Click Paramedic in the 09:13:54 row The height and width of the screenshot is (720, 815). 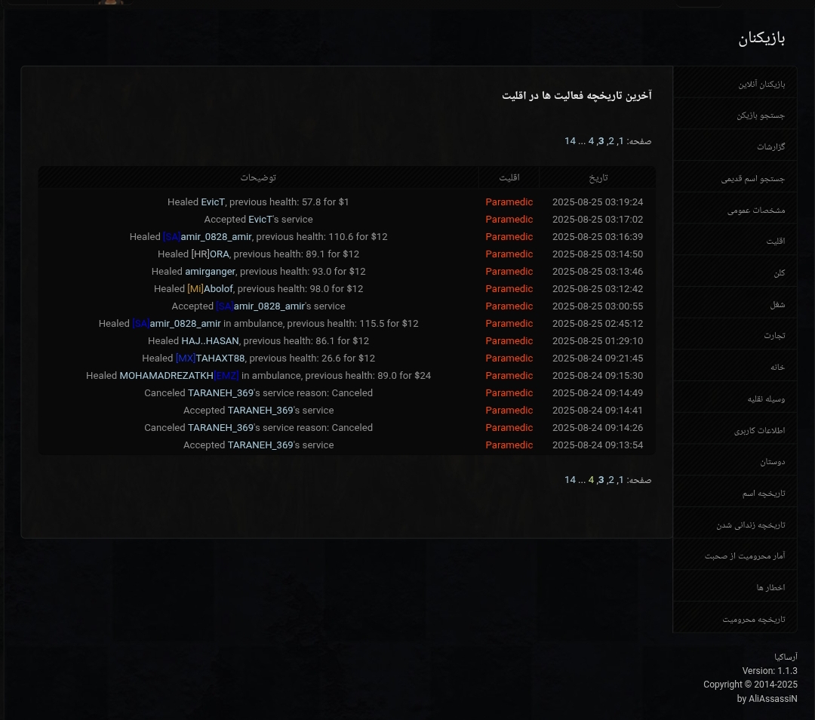pyautogui.click(x=509, y=445)
